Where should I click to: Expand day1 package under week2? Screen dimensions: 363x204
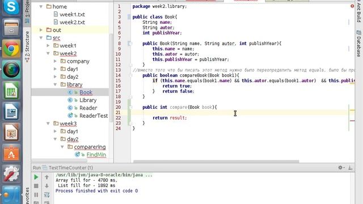[x=56, y=69]
